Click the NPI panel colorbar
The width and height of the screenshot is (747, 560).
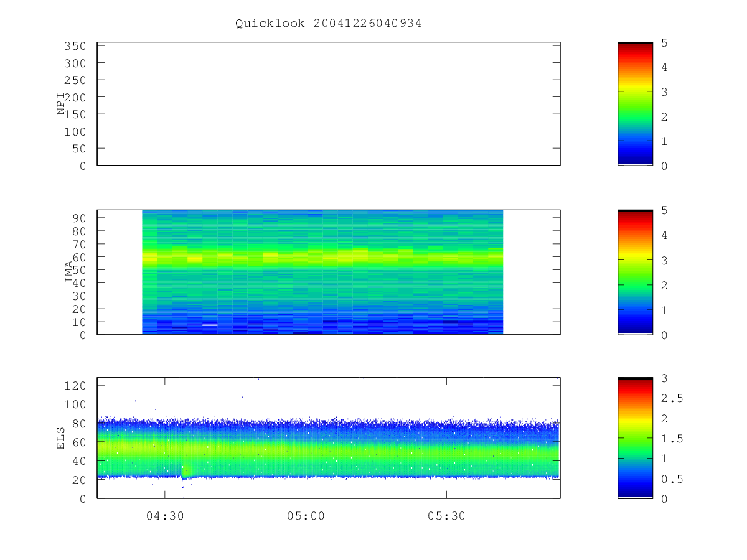point(635,104)
